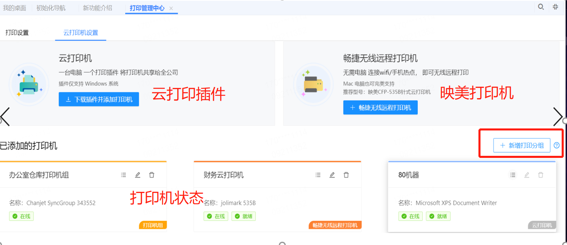
Task: Go to next slide with right arrow
Action: click(x=558, y=117)
